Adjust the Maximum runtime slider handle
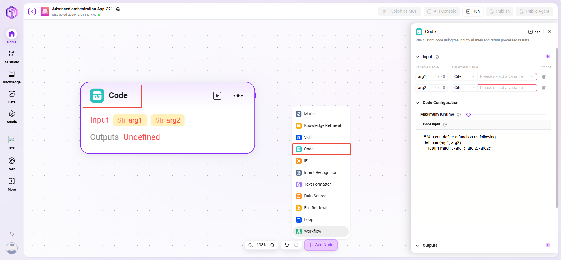Viewport: 561px width, 260px height. [x=468, y=115]
